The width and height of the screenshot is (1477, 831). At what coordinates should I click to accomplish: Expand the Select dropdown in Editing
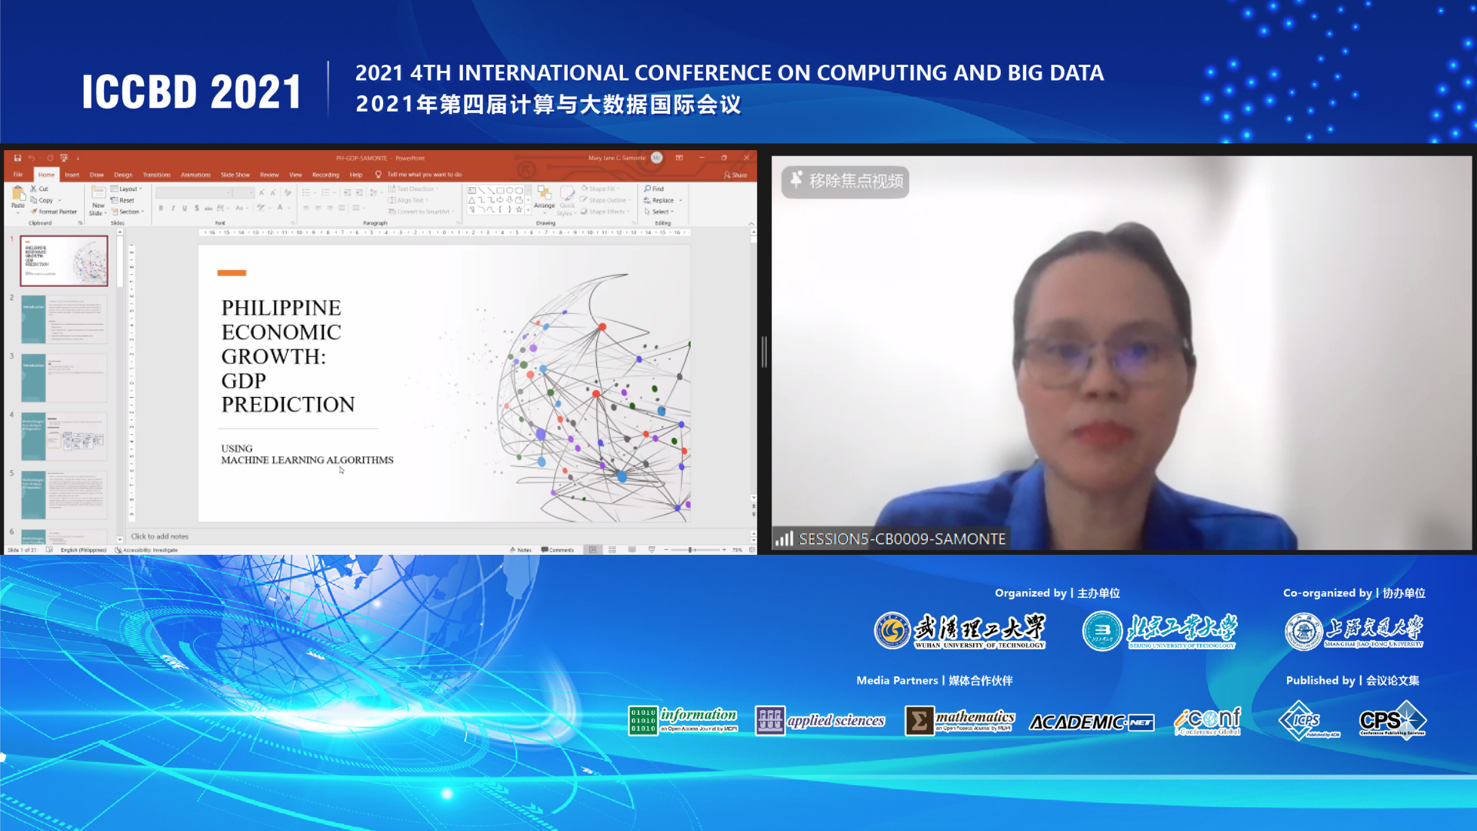(x=658, y=212)
